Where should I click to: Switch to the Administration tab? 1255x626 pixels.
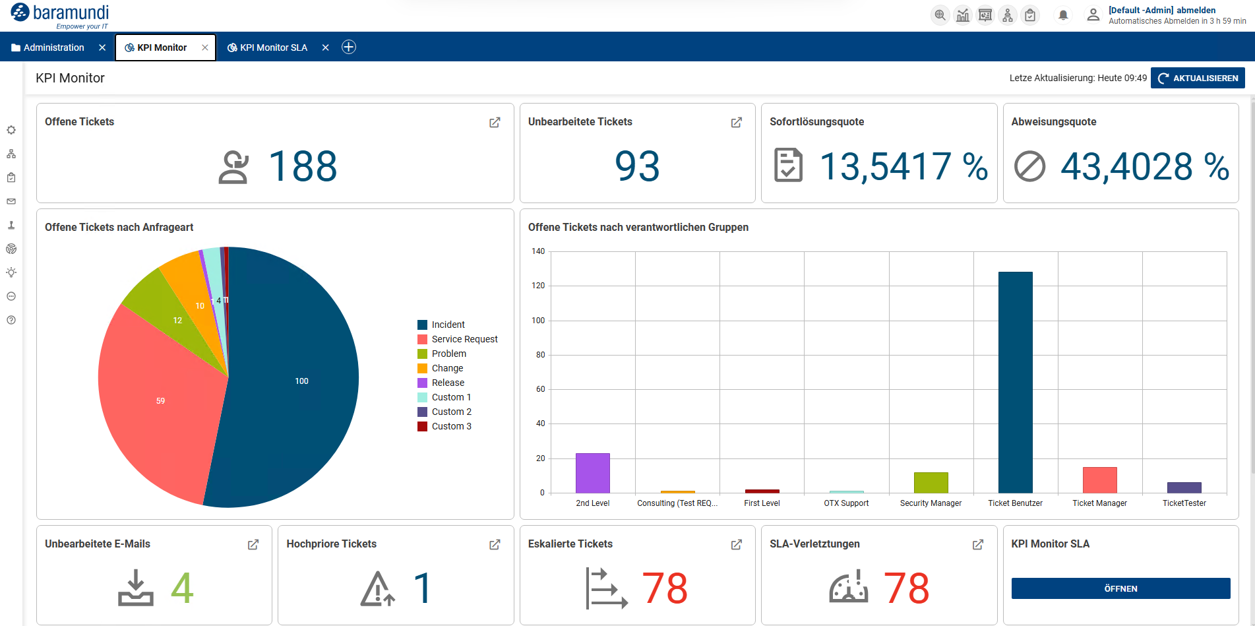pos(53,47)
